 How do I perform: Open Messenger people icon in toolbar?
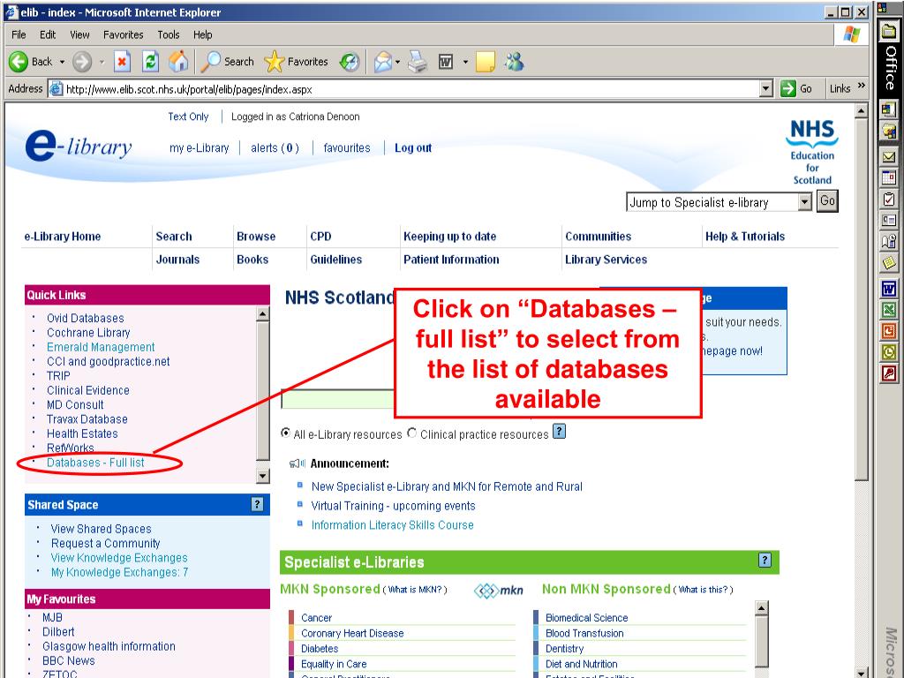515,62
